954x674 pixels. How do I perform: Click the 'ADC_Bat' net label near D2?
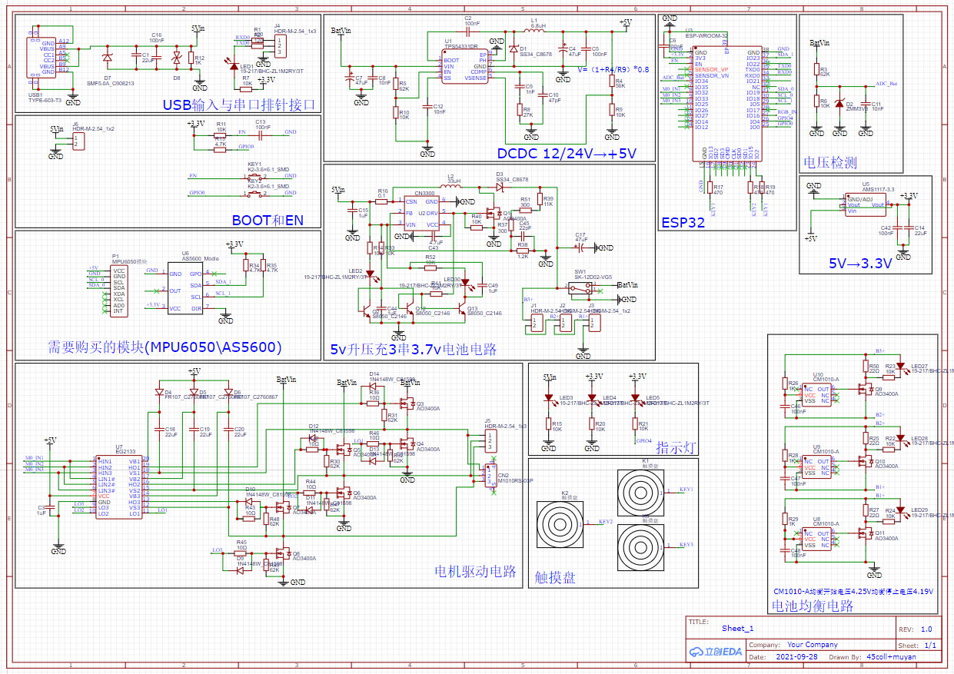click(887, 83)
